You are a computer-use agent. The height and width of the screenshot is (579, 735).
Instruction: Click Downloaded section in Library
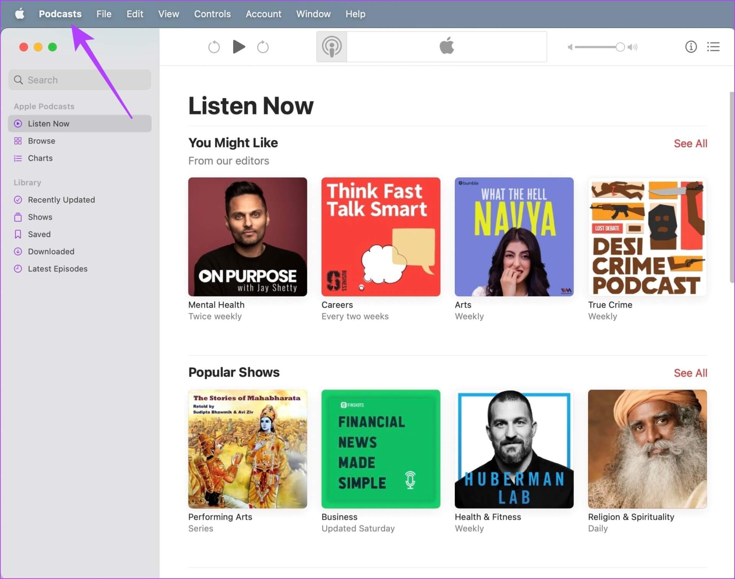(x=51, y=251)
